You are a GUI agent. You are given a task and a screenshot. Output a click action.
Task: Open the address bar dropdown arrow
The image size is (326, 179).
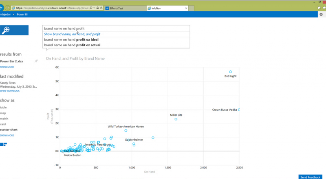point(94,8)
